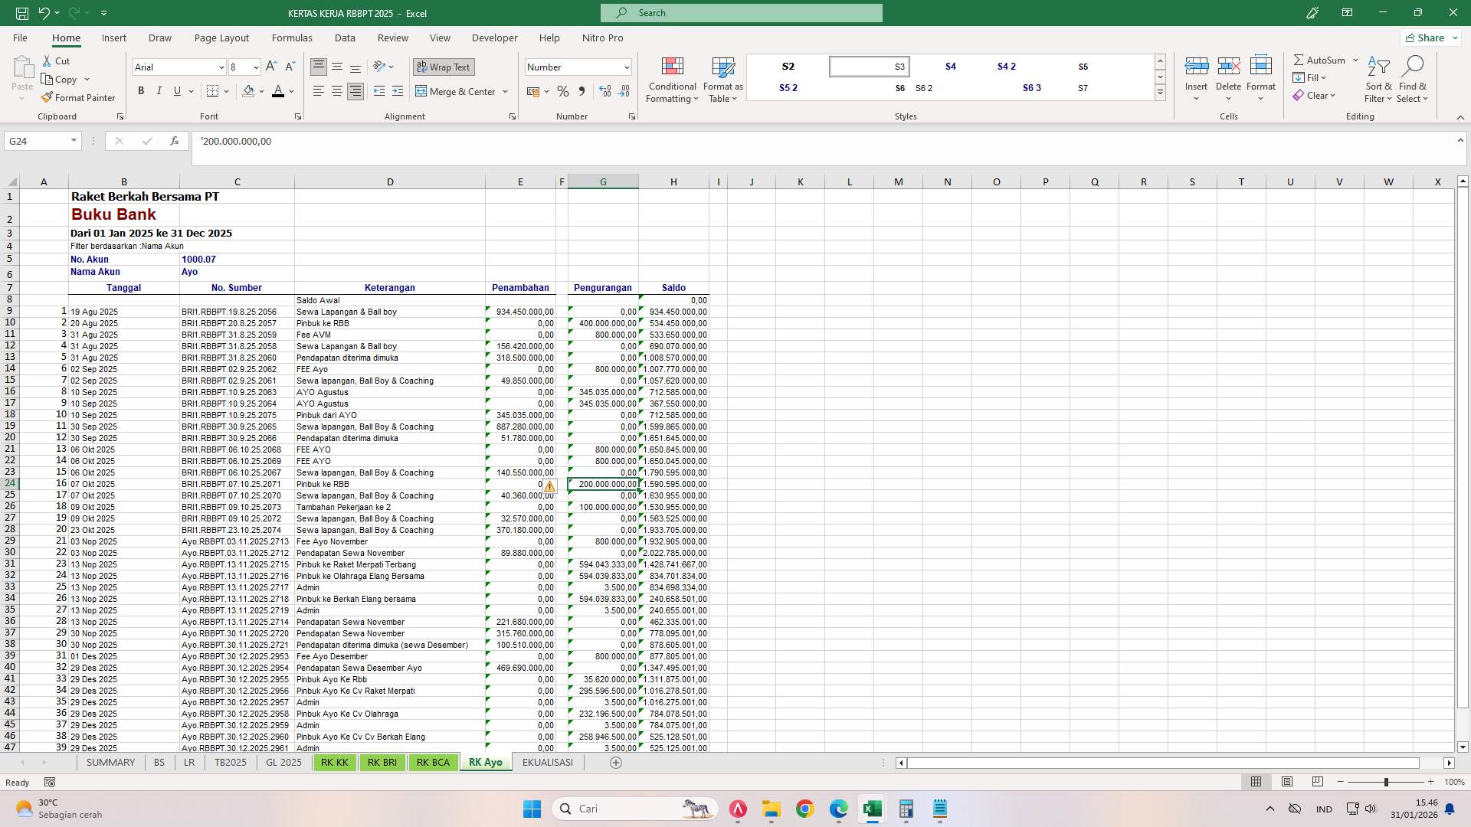
Task: Open the font name dropdown
Action: 221,67
